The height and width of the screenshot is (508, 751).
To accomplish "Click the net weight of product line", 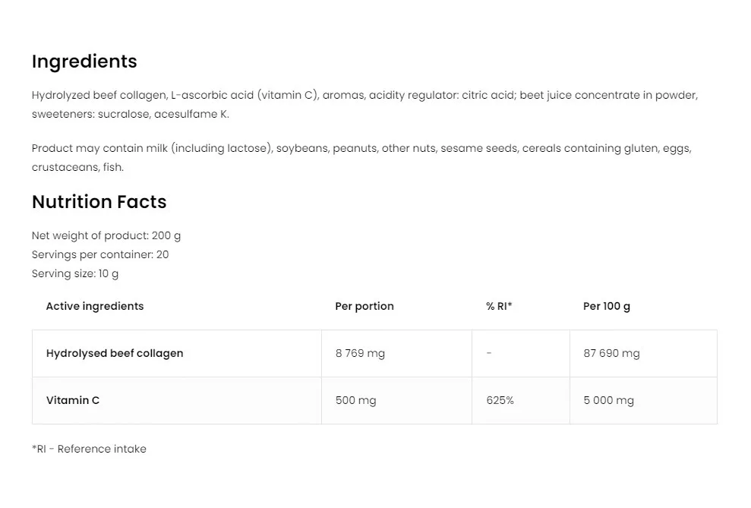I will (106, 235).
